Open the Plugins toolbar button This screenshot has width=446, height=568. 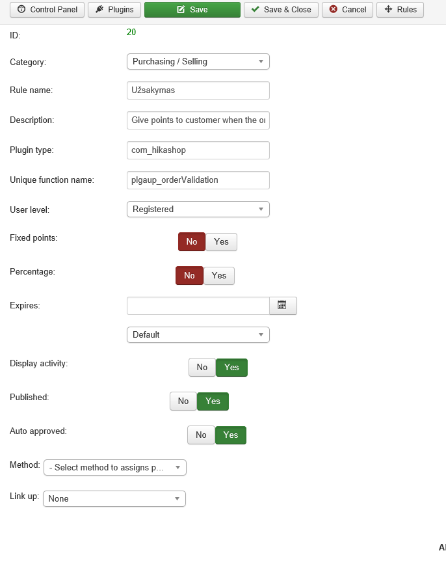click(x=114, y=10)
